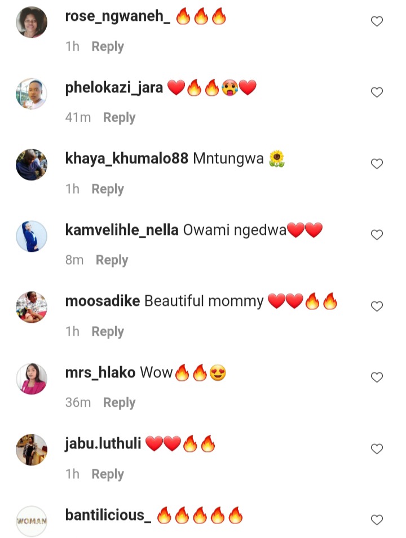Like rose_ngwaneh_'s comment with heart icon

click(x=377, y=21)
